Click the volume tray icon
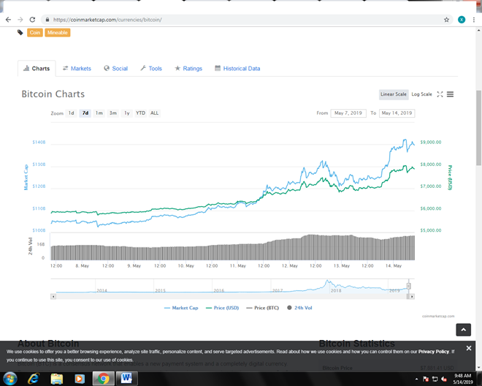The width and height of the screenshot is (482, 386). coord(444,379)
